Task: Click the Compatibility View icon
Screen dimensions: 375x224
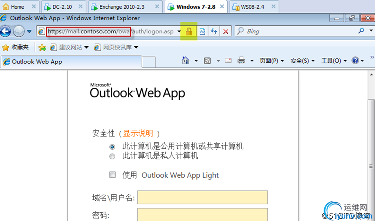Action: click(x=202, y=31)
